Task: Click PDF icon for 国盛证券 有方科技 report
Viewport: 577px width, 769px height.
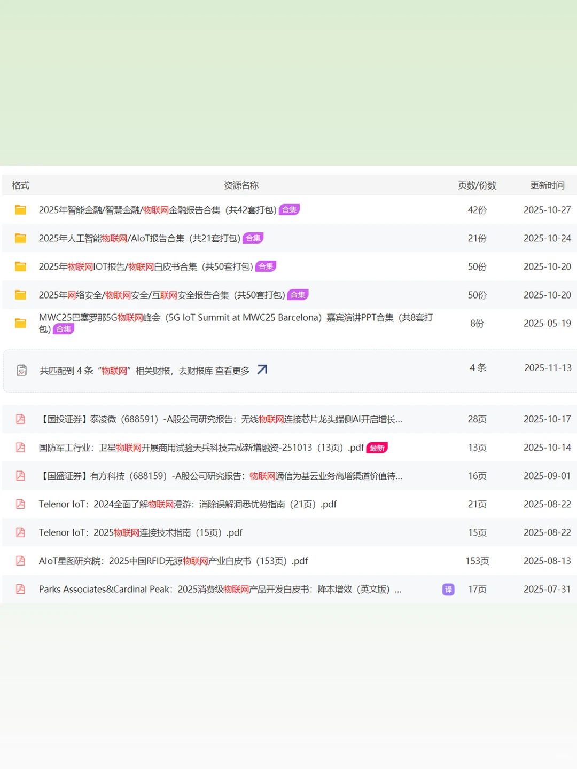Action: point(20,476)
